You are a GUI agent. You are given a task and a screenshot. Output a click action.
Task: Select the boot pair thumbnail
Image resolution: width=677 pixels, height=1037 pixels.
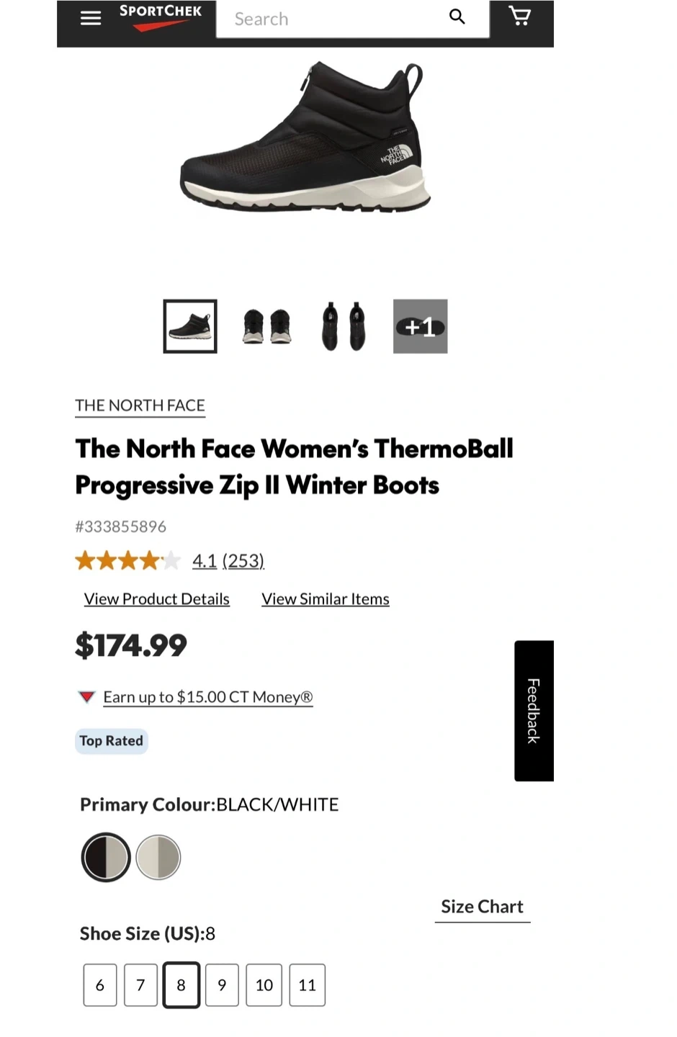pyautogui.click(x=266, y=326)
